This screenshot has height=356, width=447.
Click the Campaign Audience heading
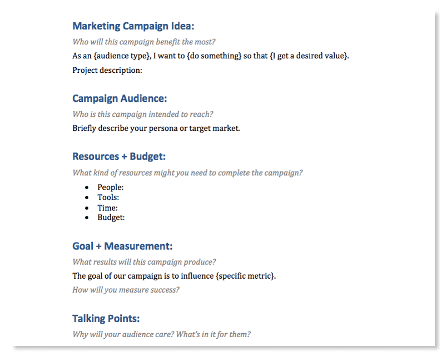tap(120, 98)
